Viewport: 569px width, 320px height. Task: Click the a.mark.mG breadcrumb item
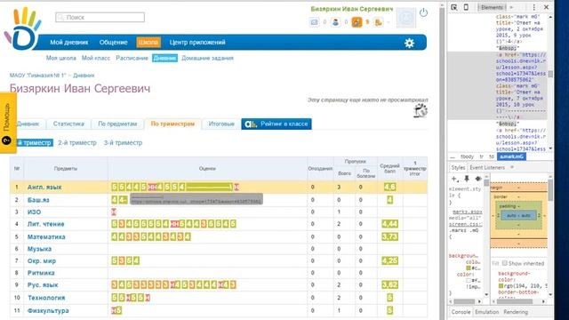click(512, 156)
